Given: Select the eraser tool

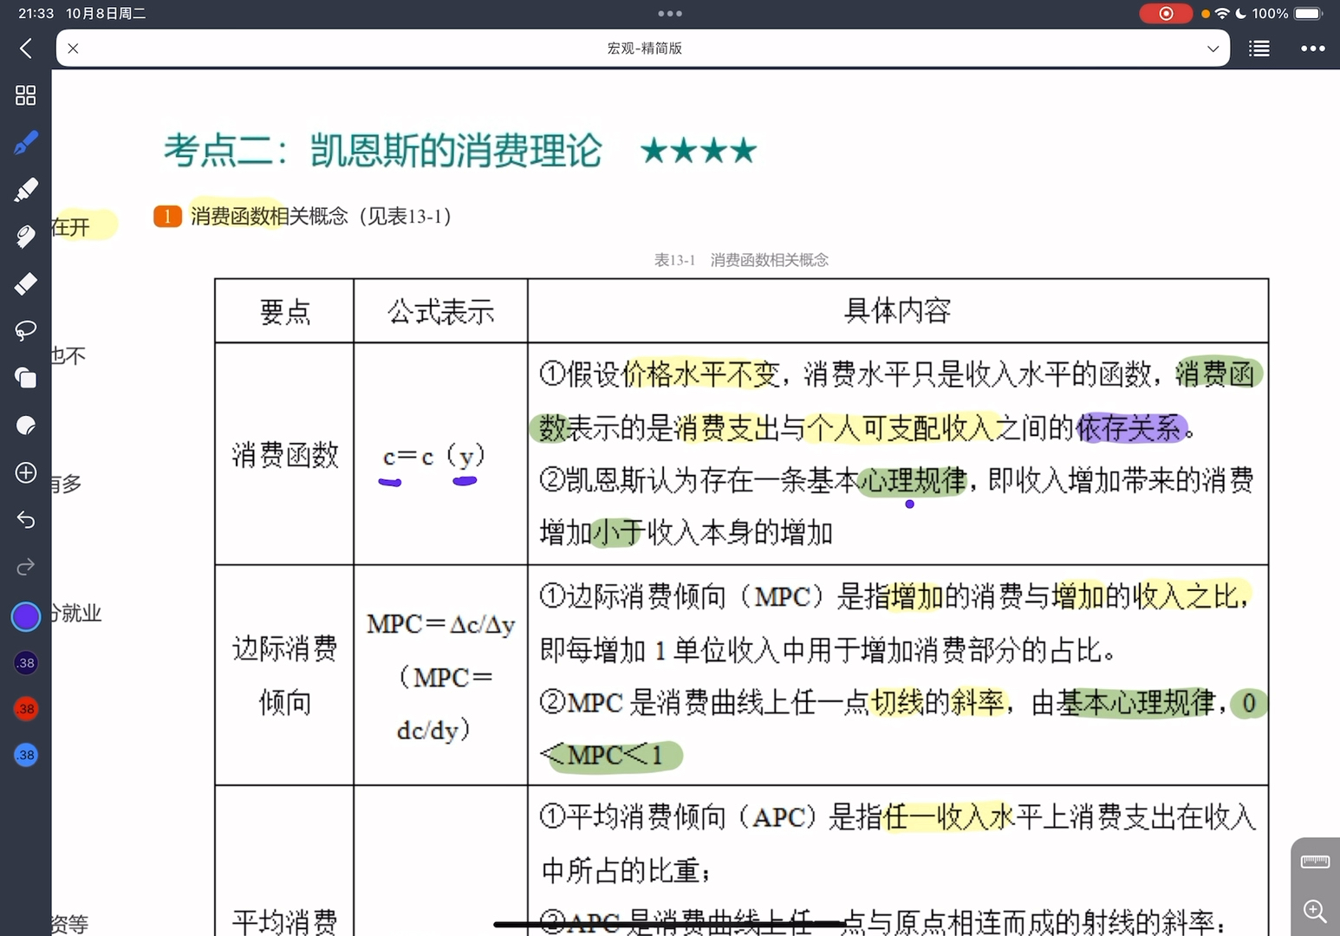Looking at the screenshot, I should pos(26,283).
